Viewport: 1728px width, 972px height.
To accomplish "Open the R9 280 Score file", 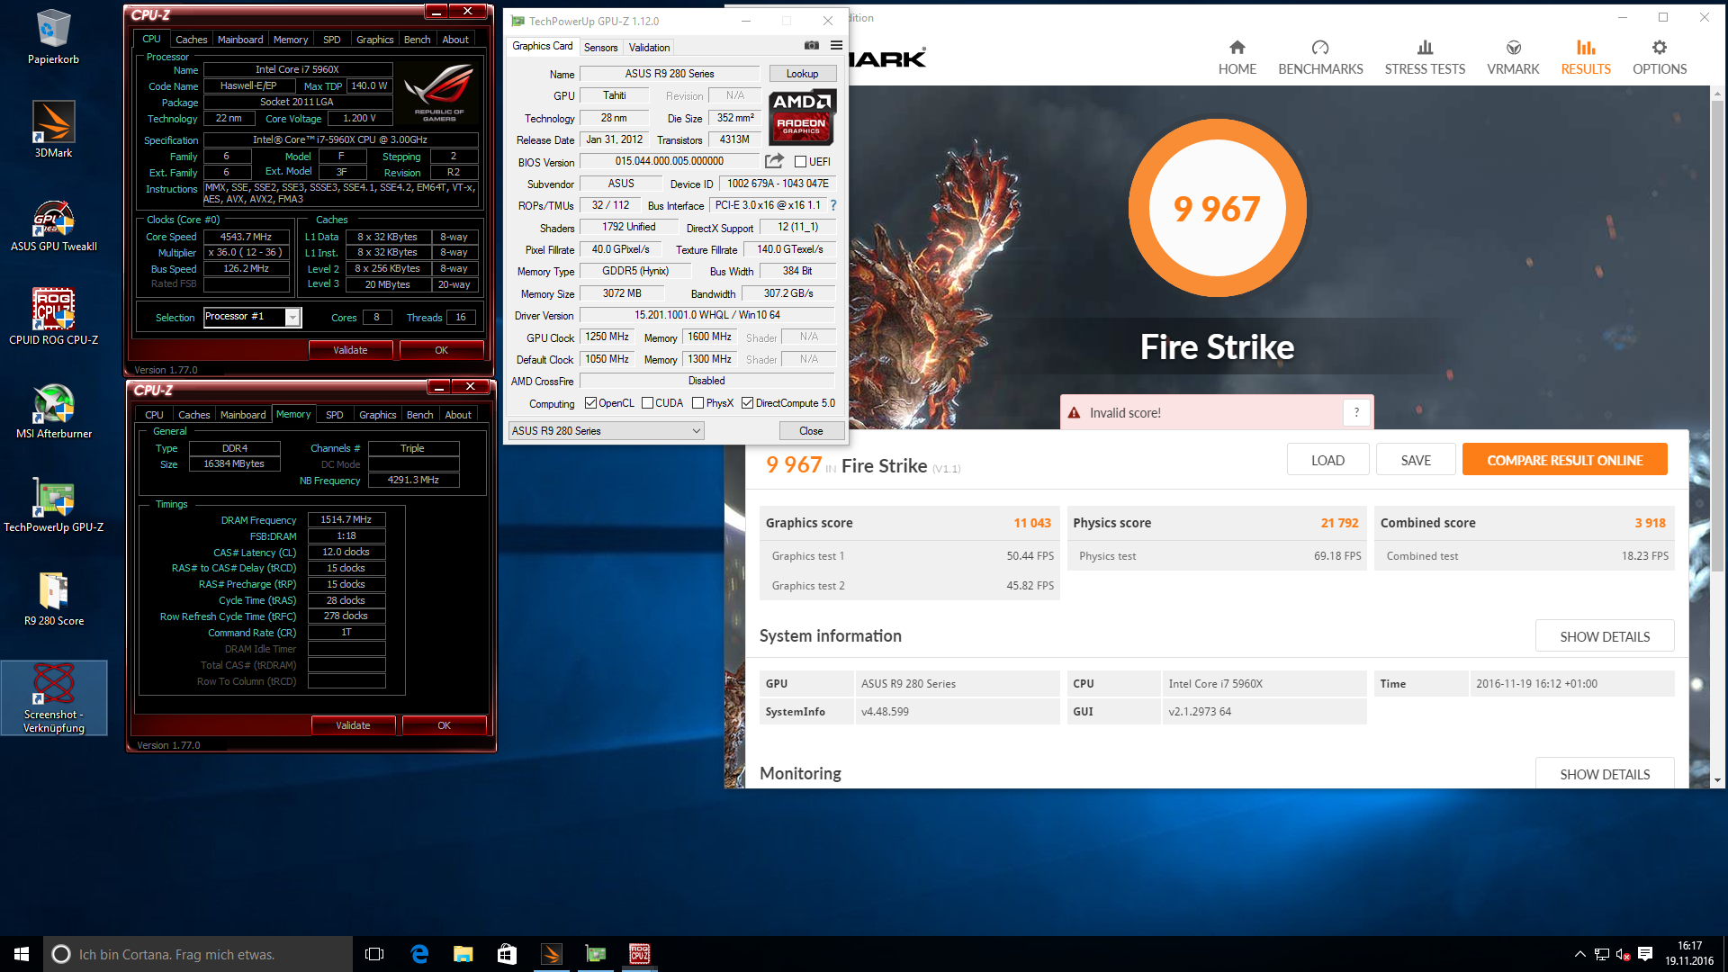I will click(x=53, y=598).
